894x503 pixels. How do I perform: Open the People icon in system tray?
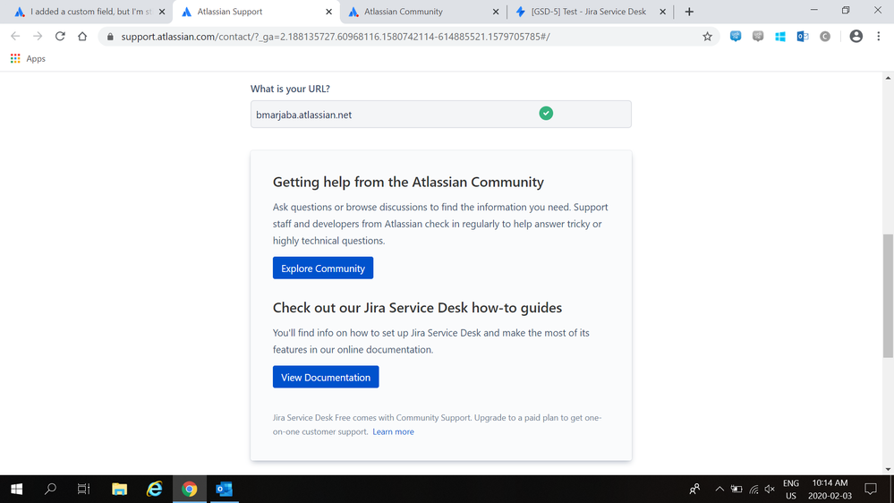[694, 489]
